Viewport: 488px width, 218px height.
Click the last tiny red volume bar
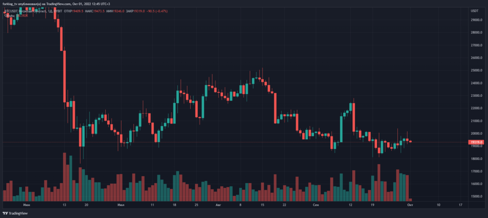click(410, 200)
